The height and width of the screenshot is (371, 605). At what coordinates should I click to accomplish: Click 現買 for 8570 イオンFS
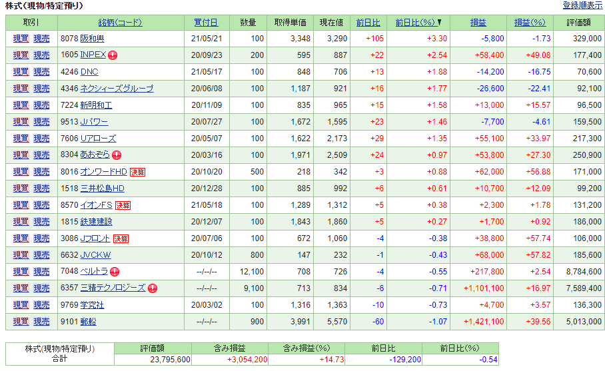(x=21, y=205)
